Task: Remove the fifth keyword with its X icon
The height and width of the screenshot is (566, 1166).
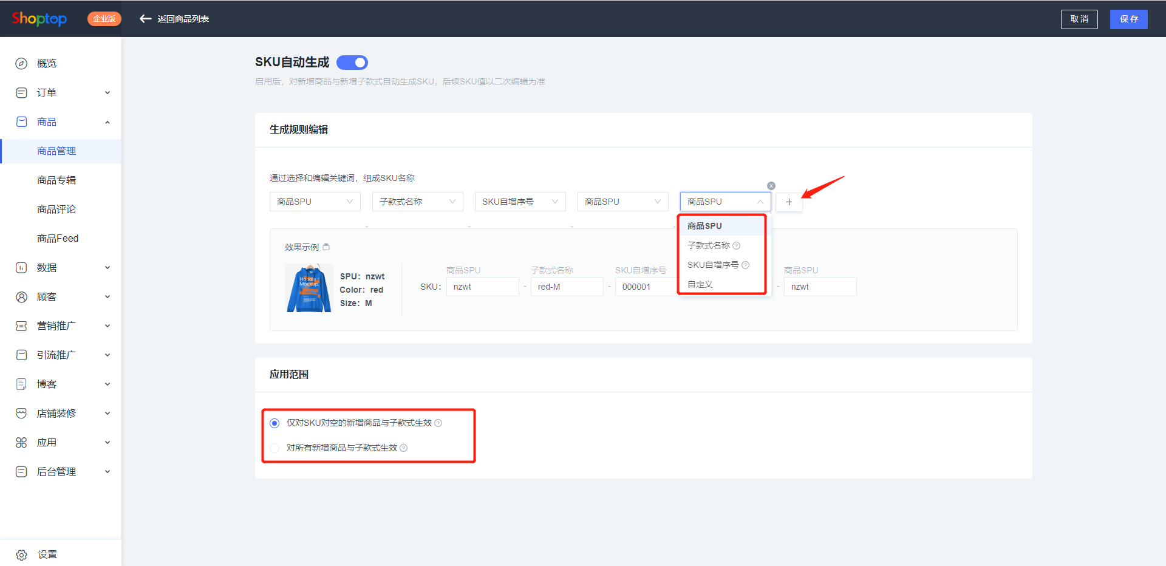Action: pos(771,186)
